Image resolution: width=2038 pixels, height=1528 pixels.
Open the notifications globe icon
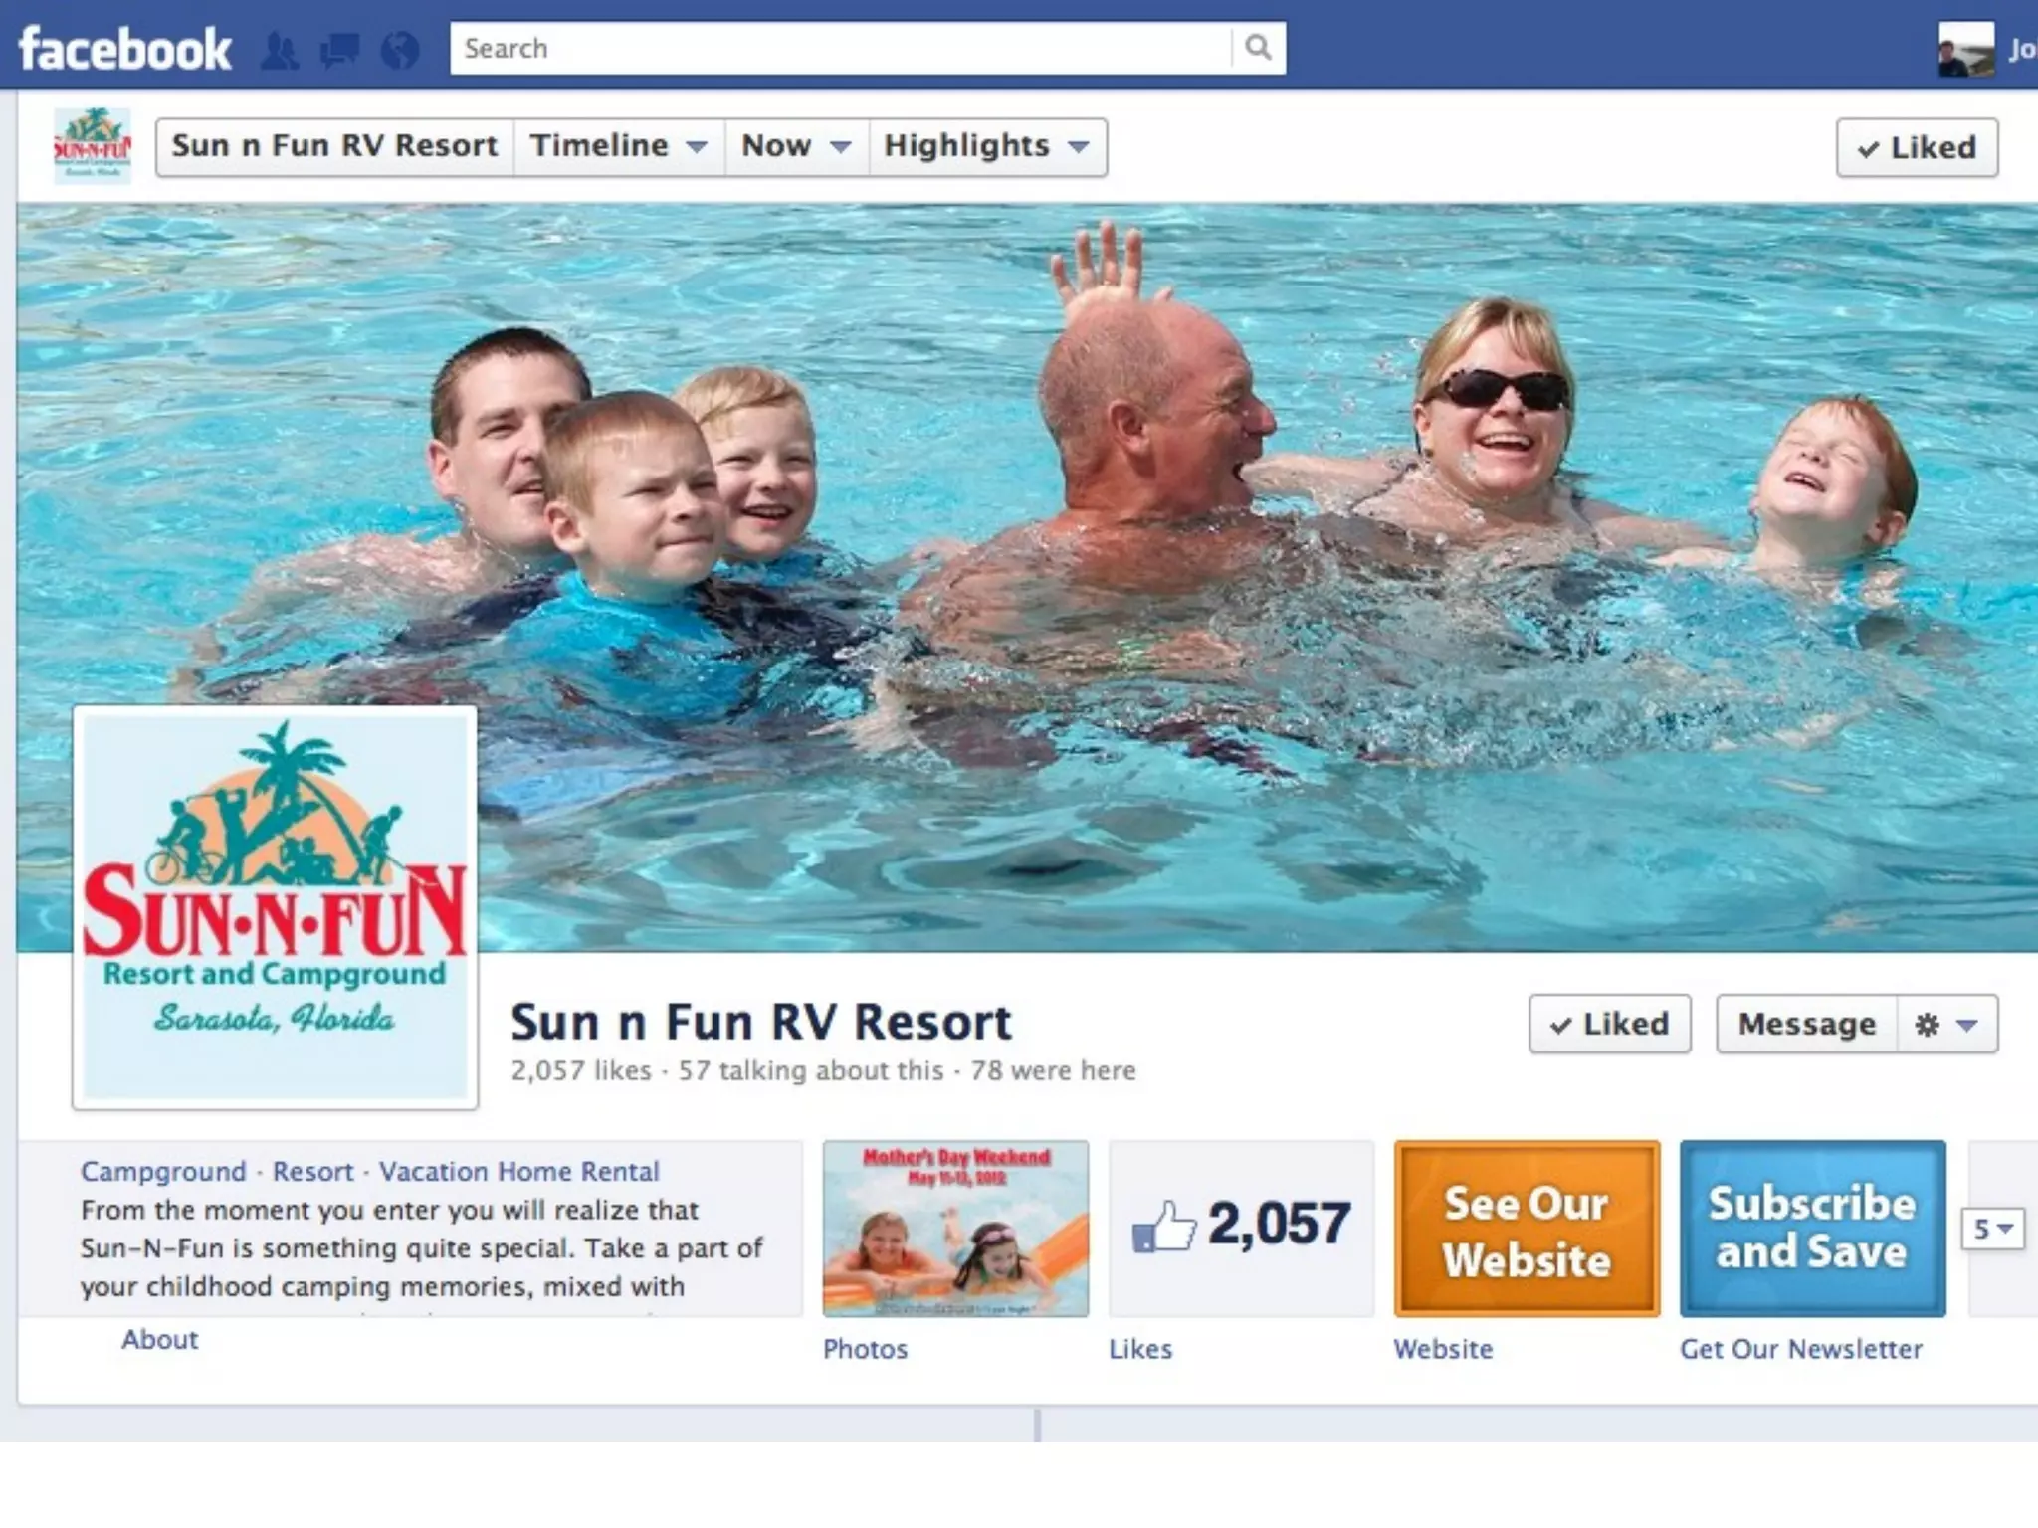tap(400, 50)
